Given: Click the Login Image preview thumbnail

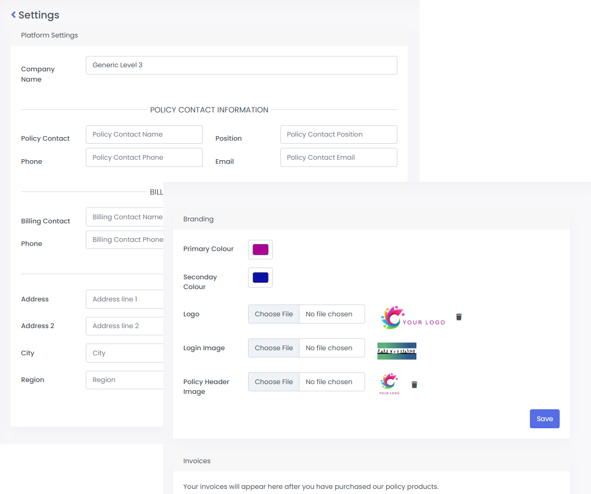Looking at the screenshot, I should point(396,351).
